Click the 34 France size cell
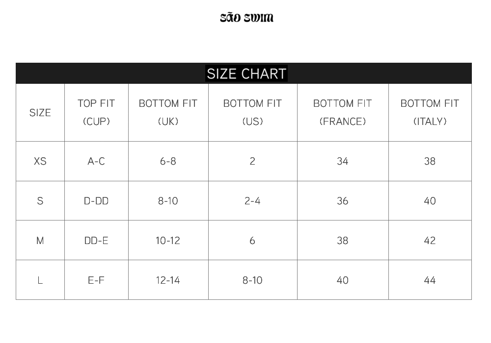 [343, 161]
